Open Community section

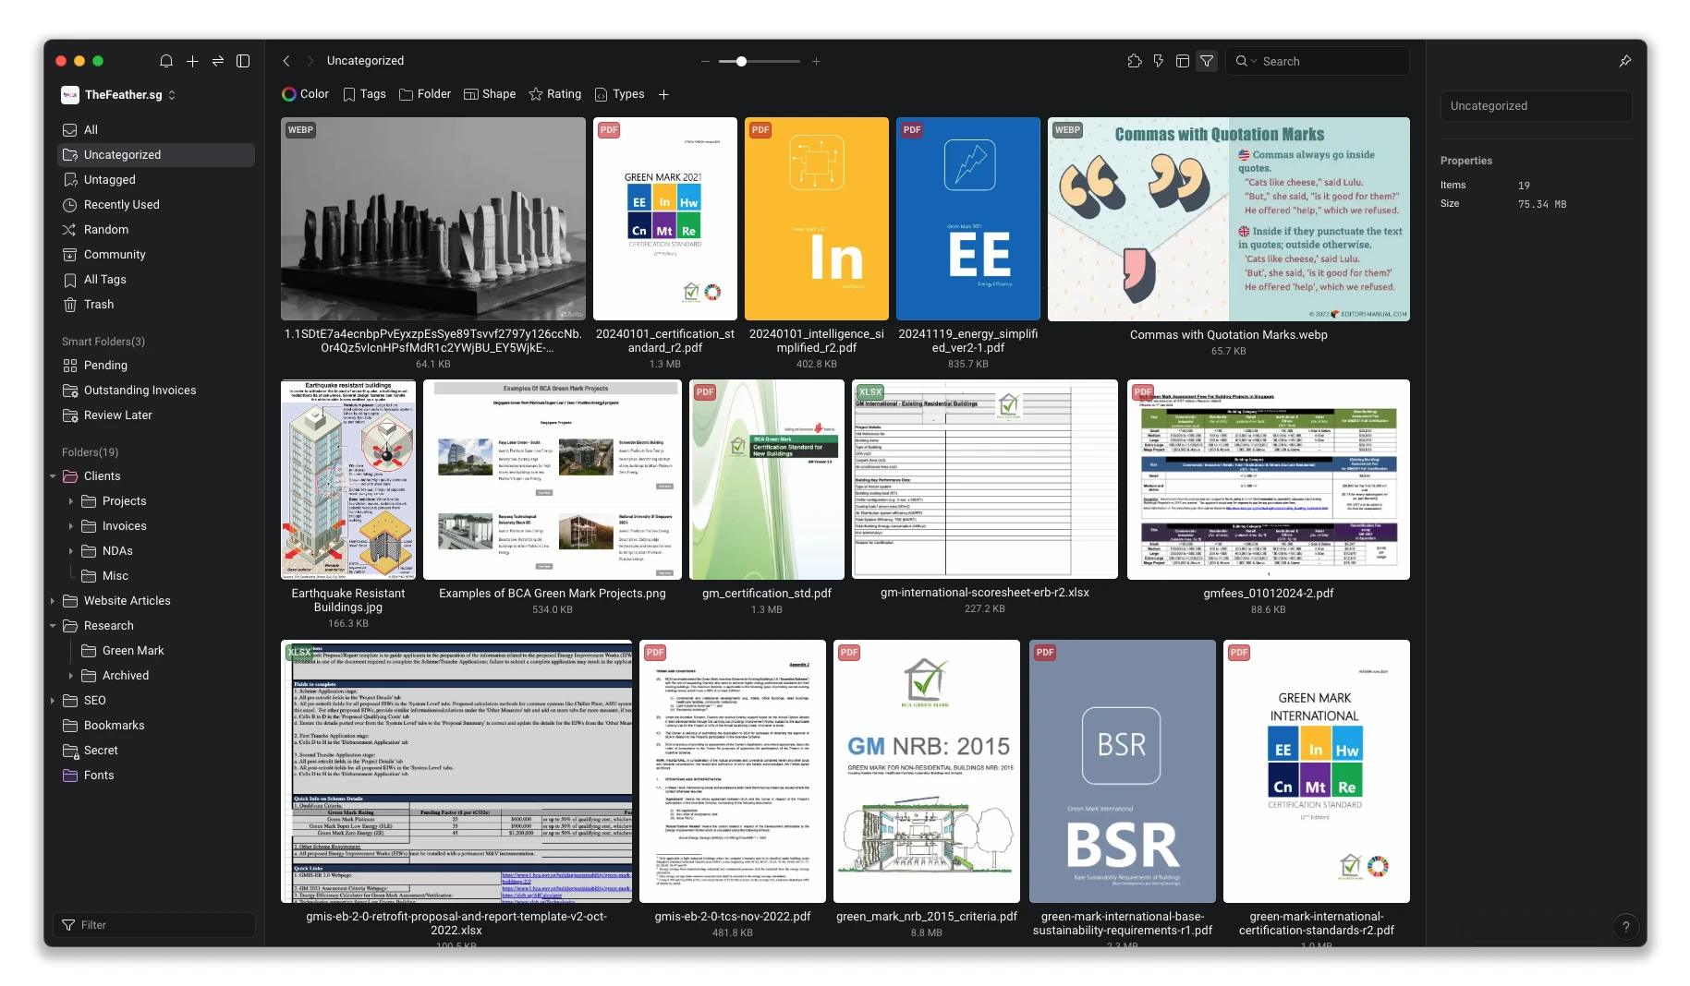156,255
